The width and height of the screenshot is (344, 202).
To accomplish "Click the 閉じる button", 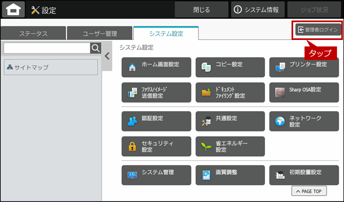I will point(201,10).
